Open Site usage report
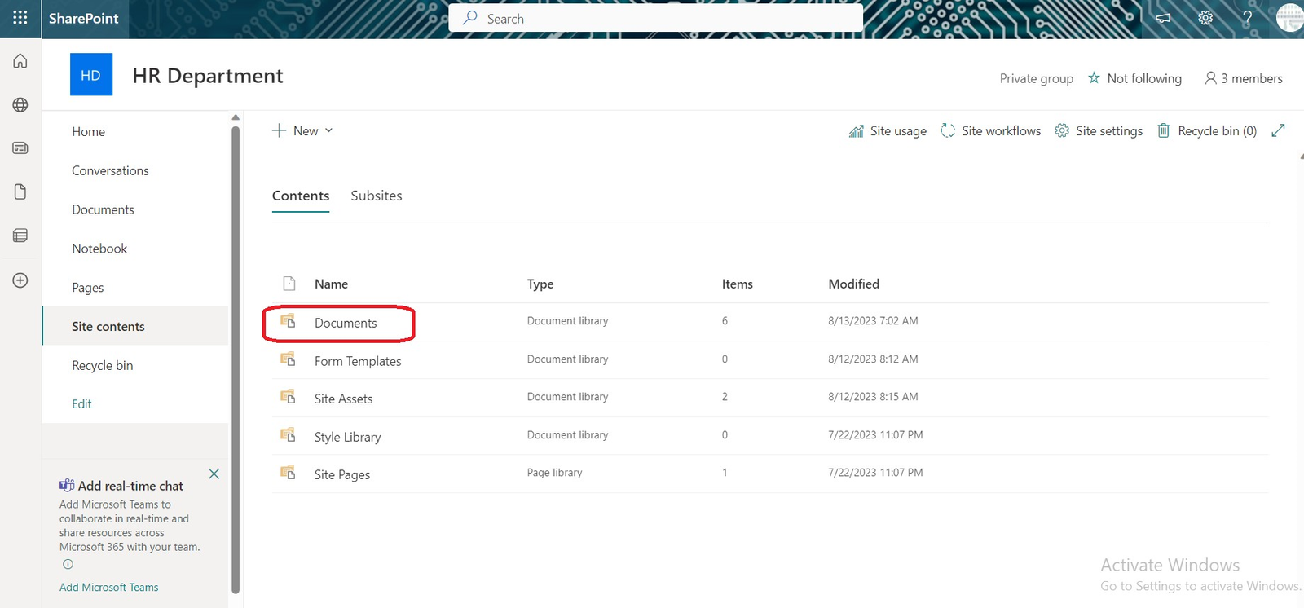Viewport: 1304px width, 608px height. point(888,130)
